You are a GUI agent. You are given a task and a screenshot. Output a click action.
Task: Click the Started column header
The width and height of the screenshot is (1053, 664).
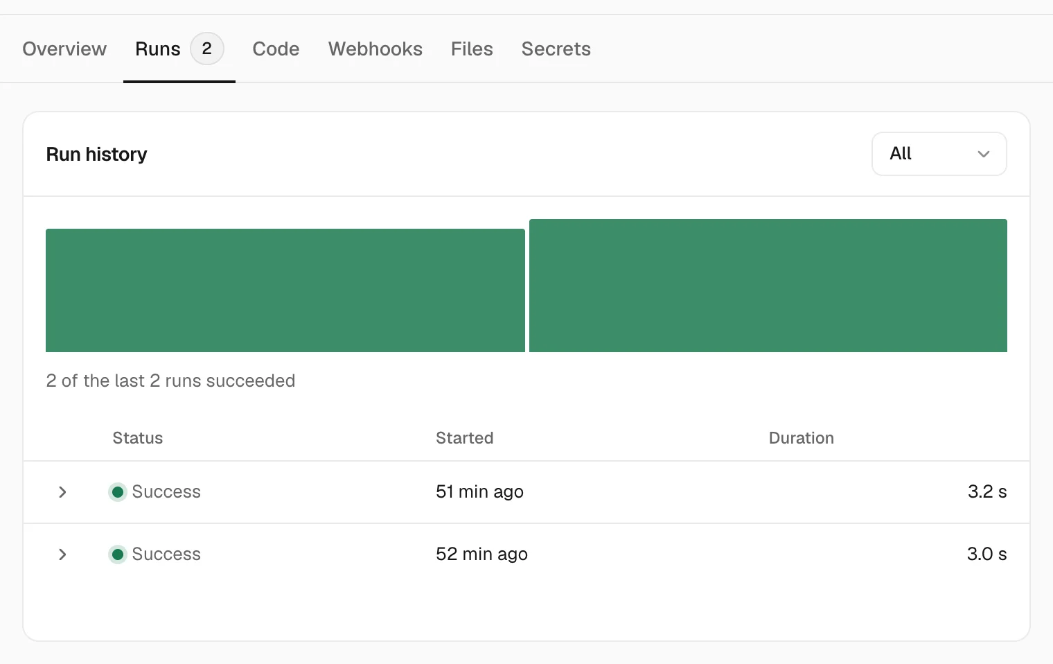[465, 438]
